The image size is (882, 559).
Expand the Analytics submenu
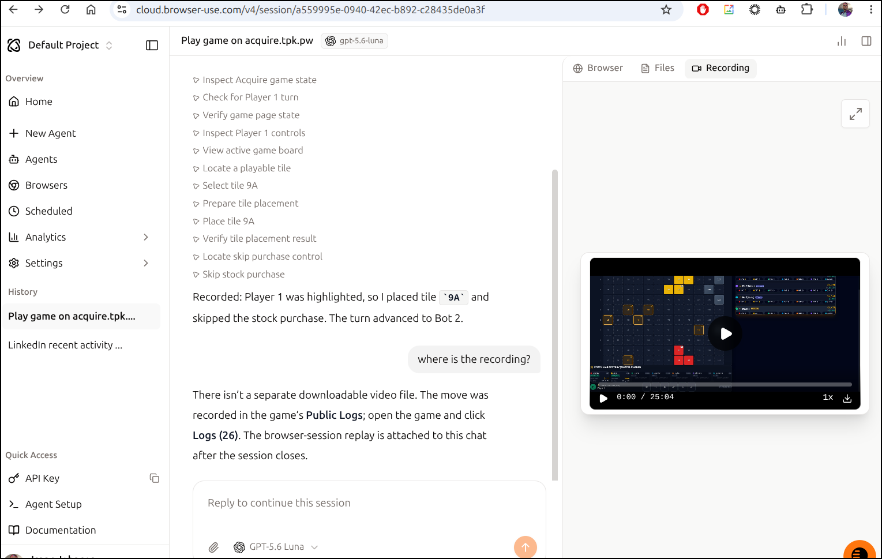click(x=146, y=237)
